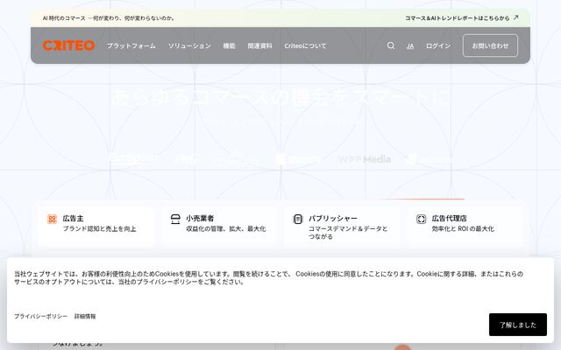Open the Criteoについて menu
561x350 pixels.
coord(305,45)
